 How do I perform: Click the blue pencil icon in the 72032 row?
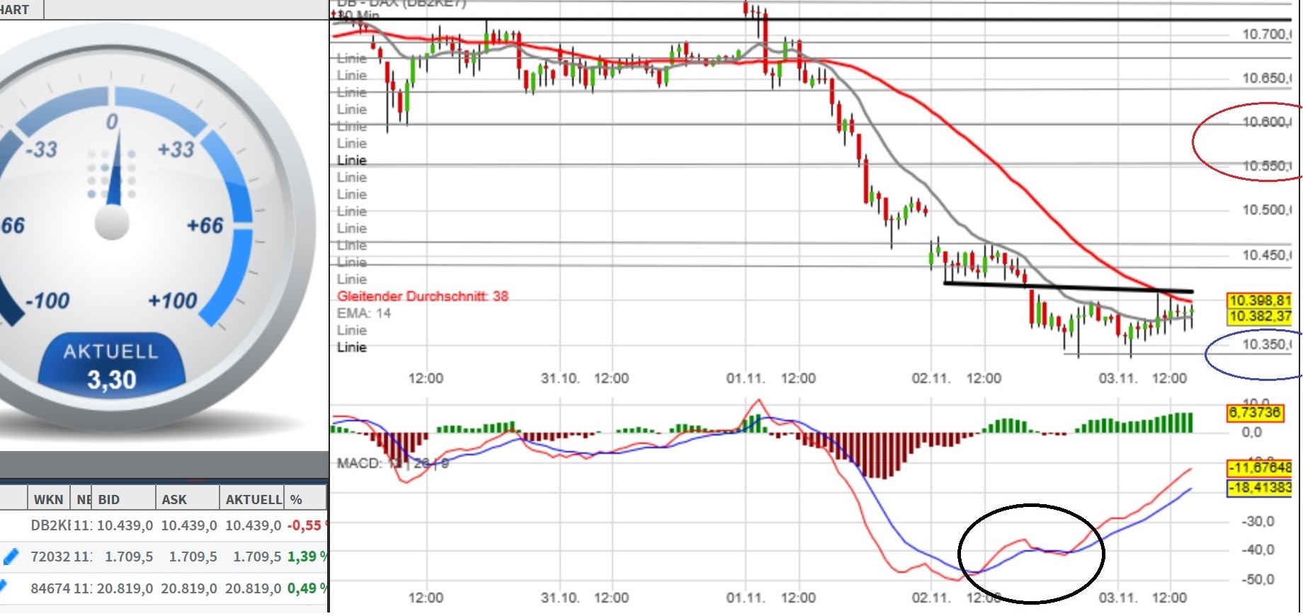click(11, 557)
